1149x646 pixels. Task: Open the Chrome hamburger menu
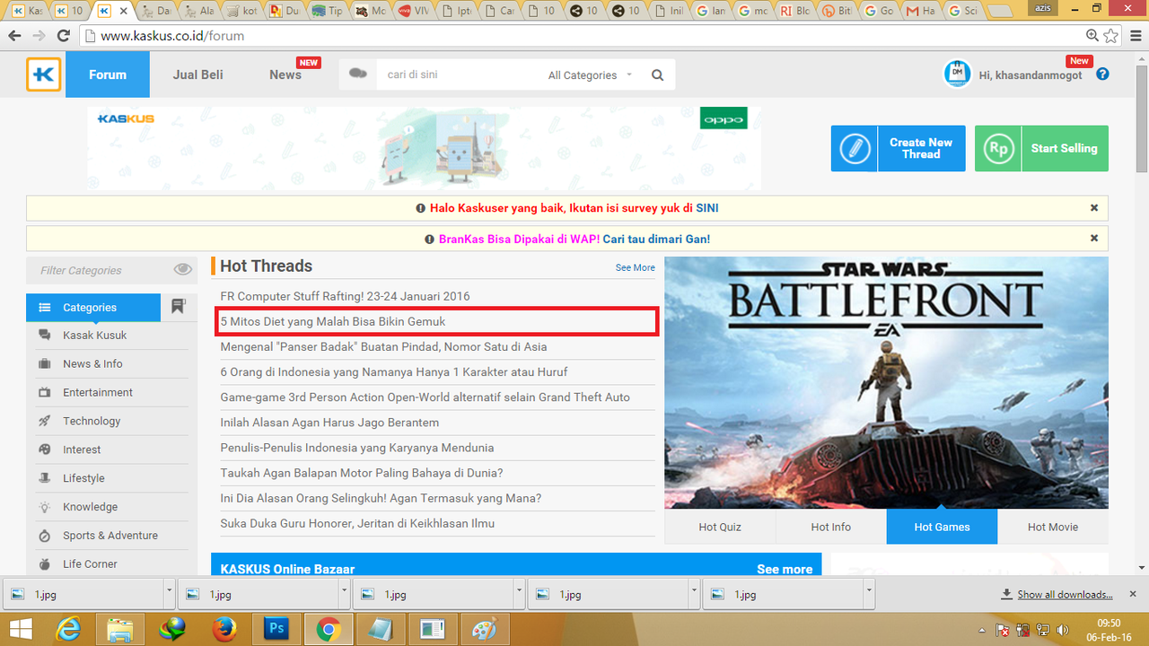1134,36
